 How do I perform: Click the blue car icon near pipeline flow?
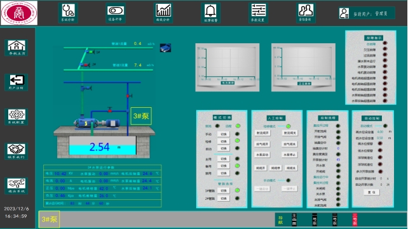point(165,48)
